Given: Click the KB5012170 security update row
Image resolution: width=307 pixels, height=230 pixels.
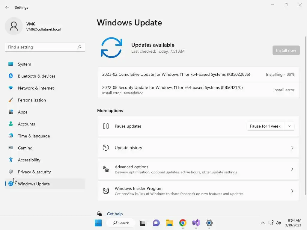Looking at the screenshot, I should [198, 90].
